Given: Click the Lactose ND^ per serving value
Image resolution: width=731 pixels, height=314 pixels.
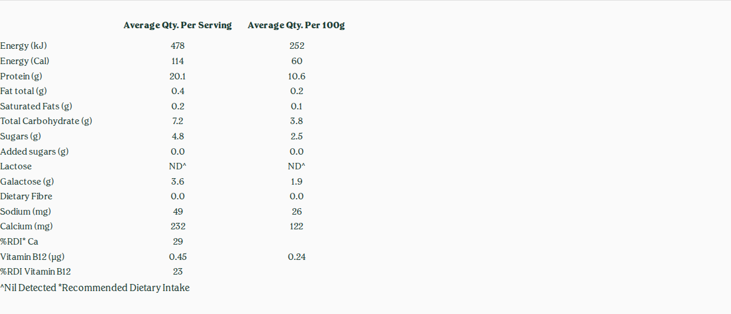Looking at the screenshot, I should click(178, 166).
